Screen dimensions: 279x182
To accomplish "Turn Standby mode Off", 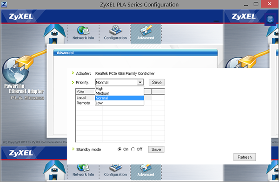I will [133, 149].
